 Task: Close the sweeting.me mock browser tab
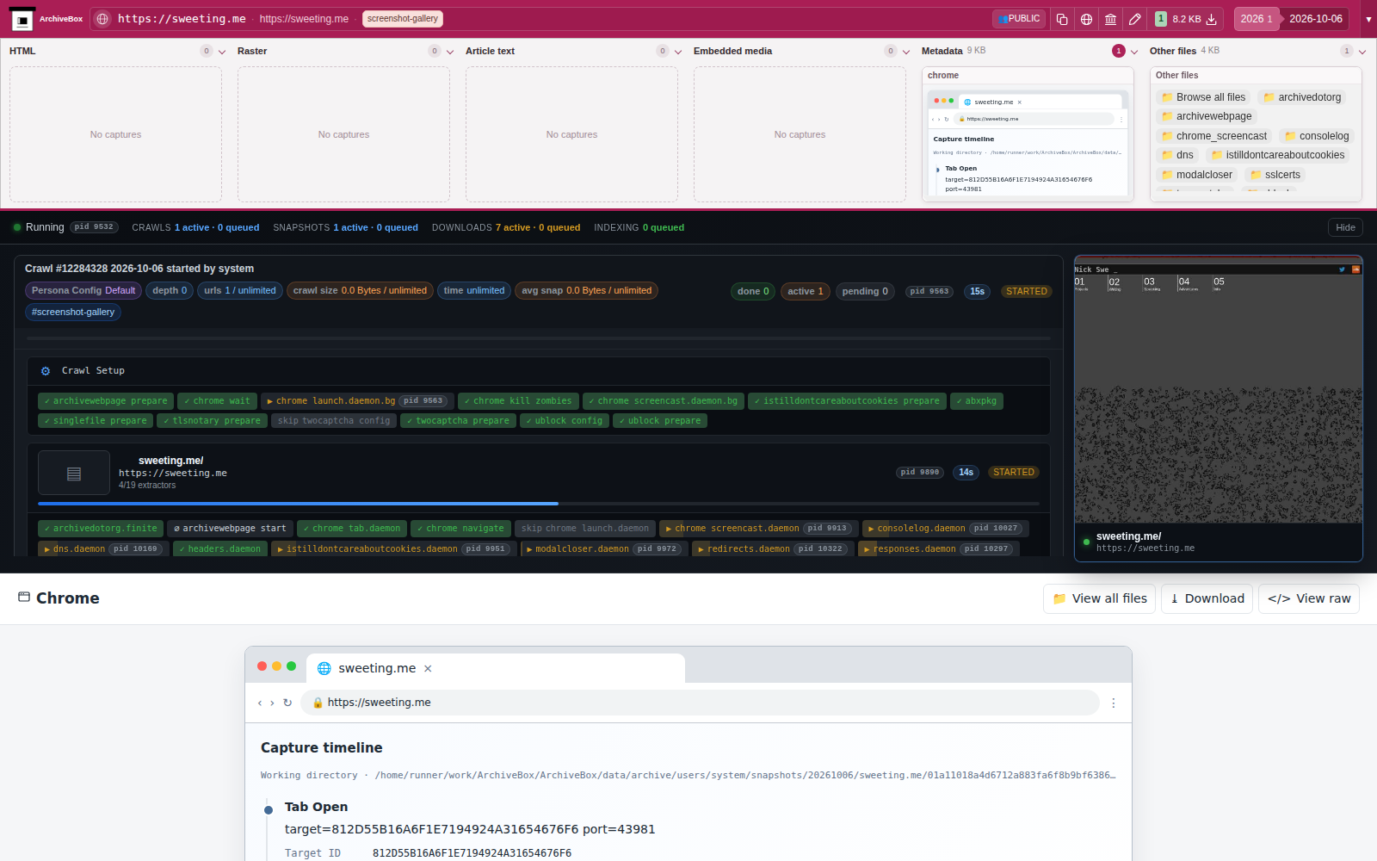(428, 668)
